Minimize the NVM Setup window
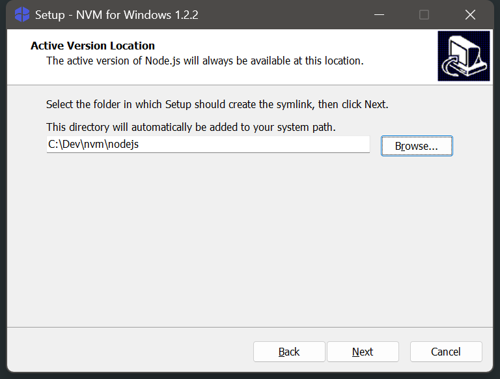This screenshot has height=379, width=500. tap(378, 14)
